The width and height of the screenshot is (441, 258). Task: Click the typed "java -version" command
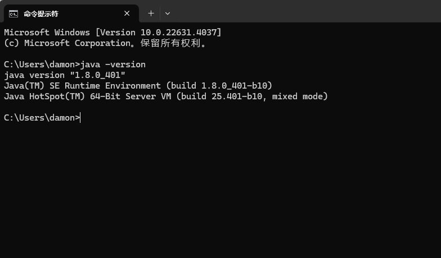(113, 64)
